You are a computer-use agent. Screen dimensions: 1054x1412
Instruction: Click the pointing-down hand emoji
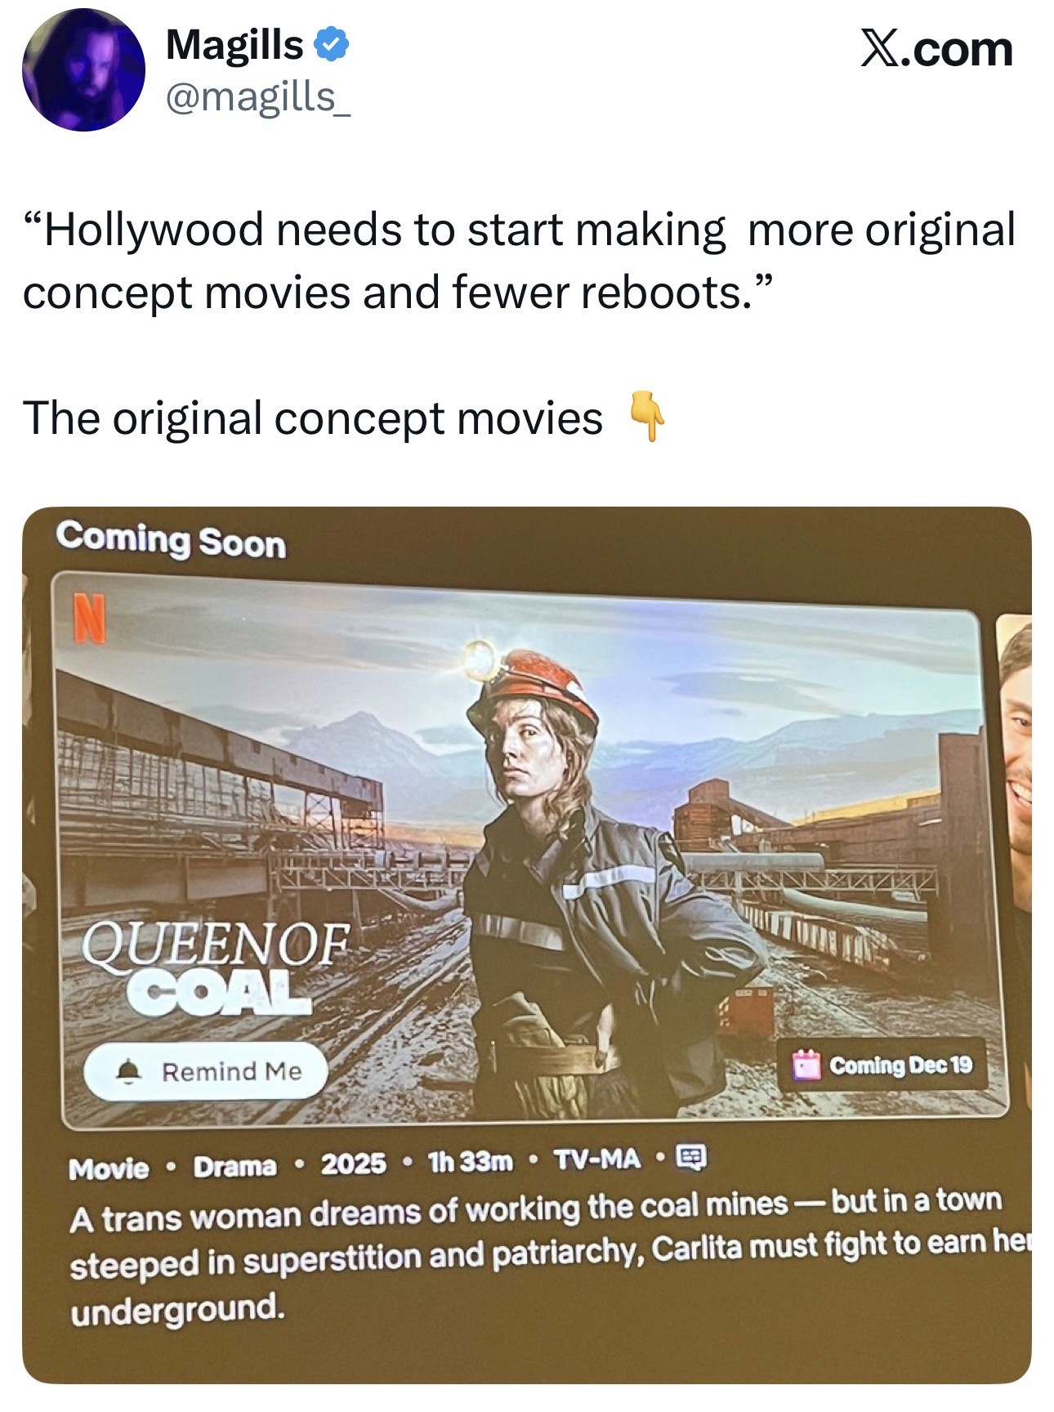646,416
